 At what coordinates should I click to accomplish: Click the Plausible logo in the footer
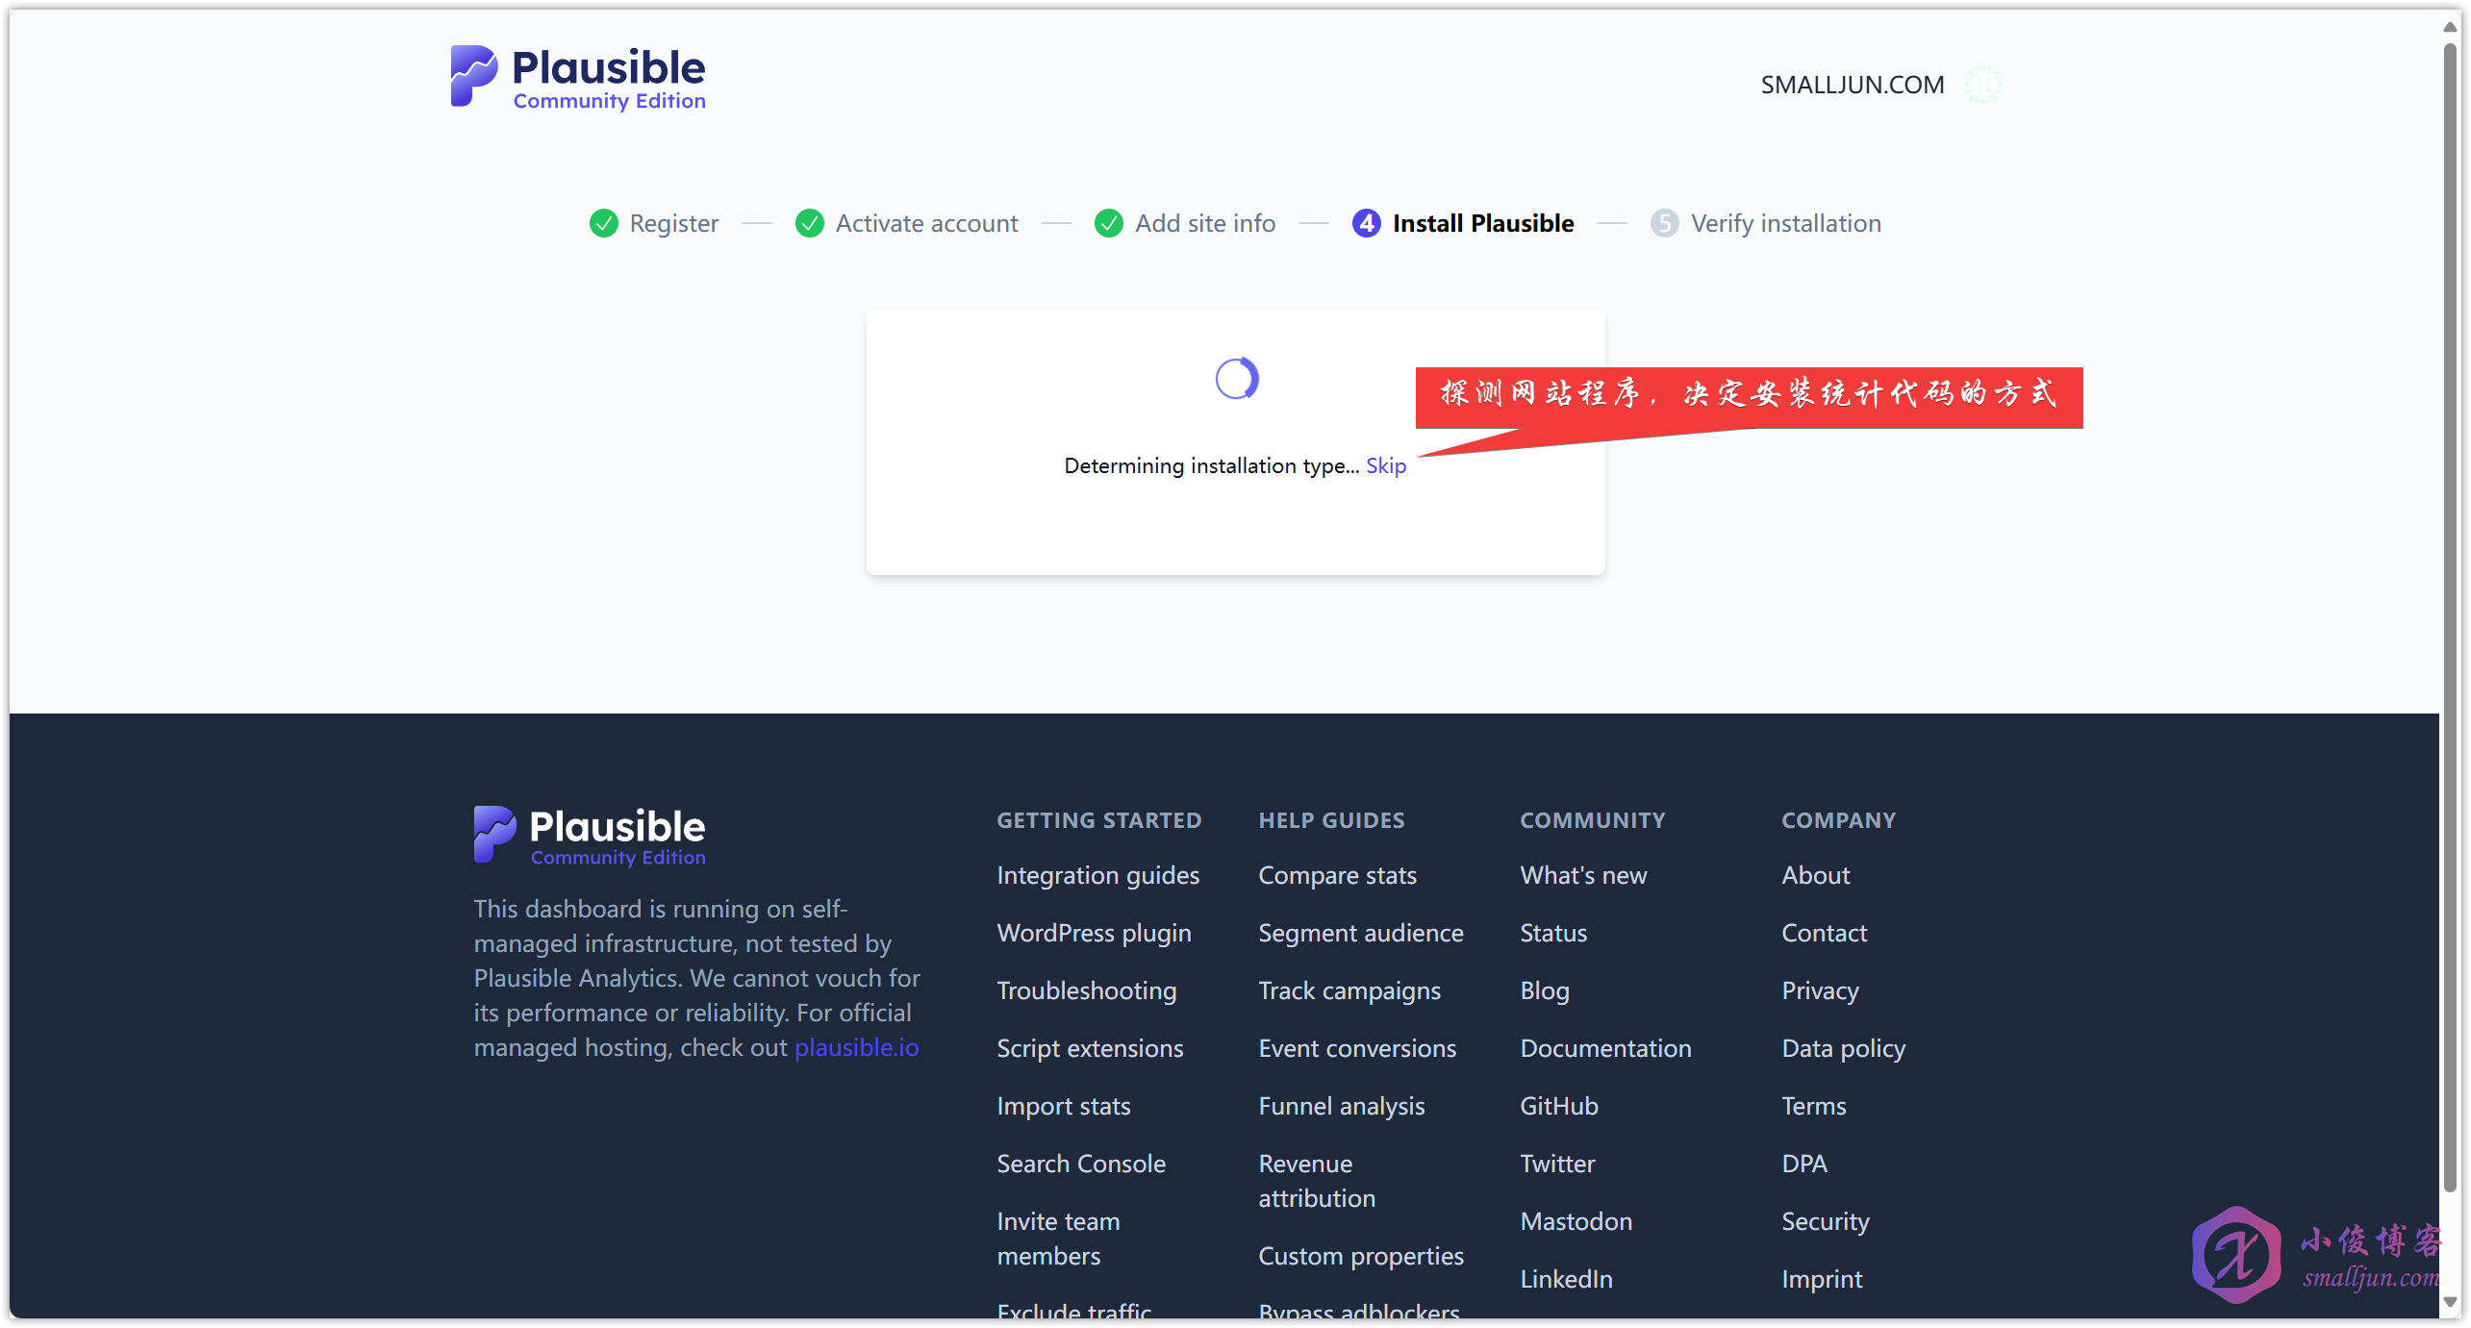point(590,836)
